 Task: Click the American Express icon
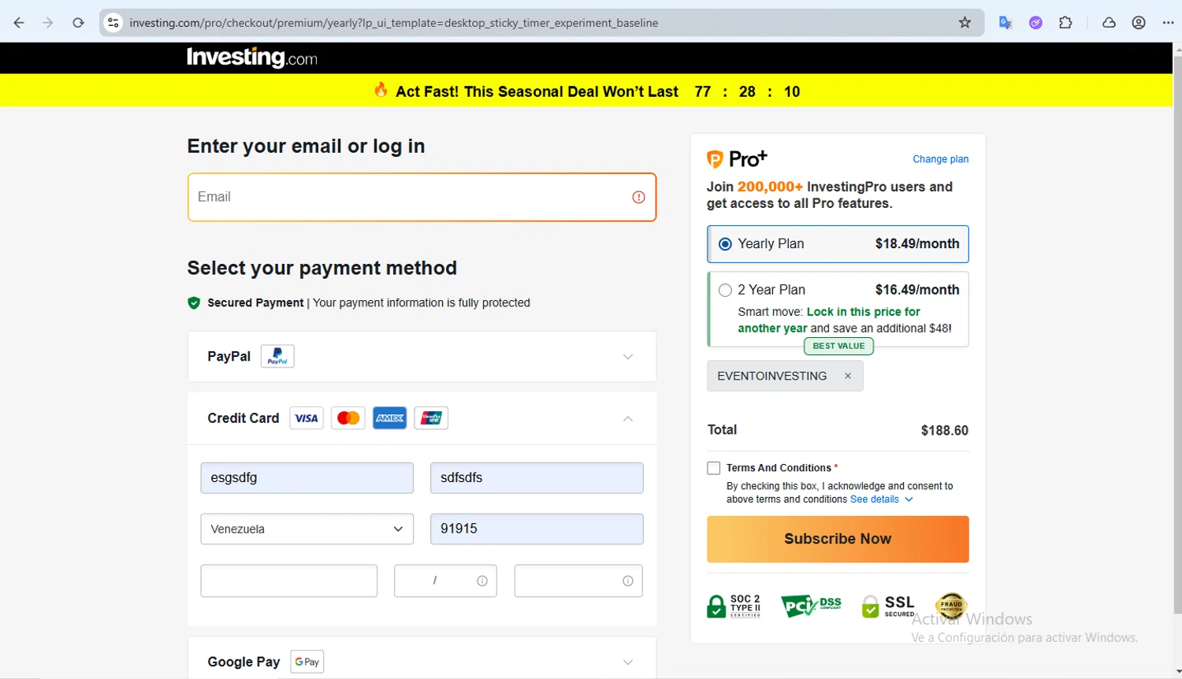[389, 418]
